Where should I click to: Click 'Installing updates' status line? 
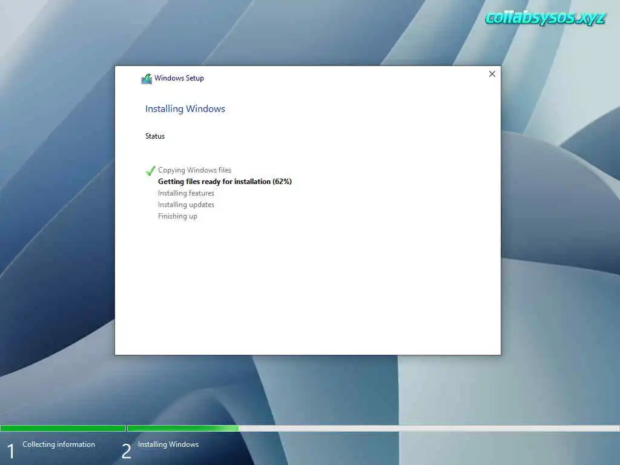186,205
